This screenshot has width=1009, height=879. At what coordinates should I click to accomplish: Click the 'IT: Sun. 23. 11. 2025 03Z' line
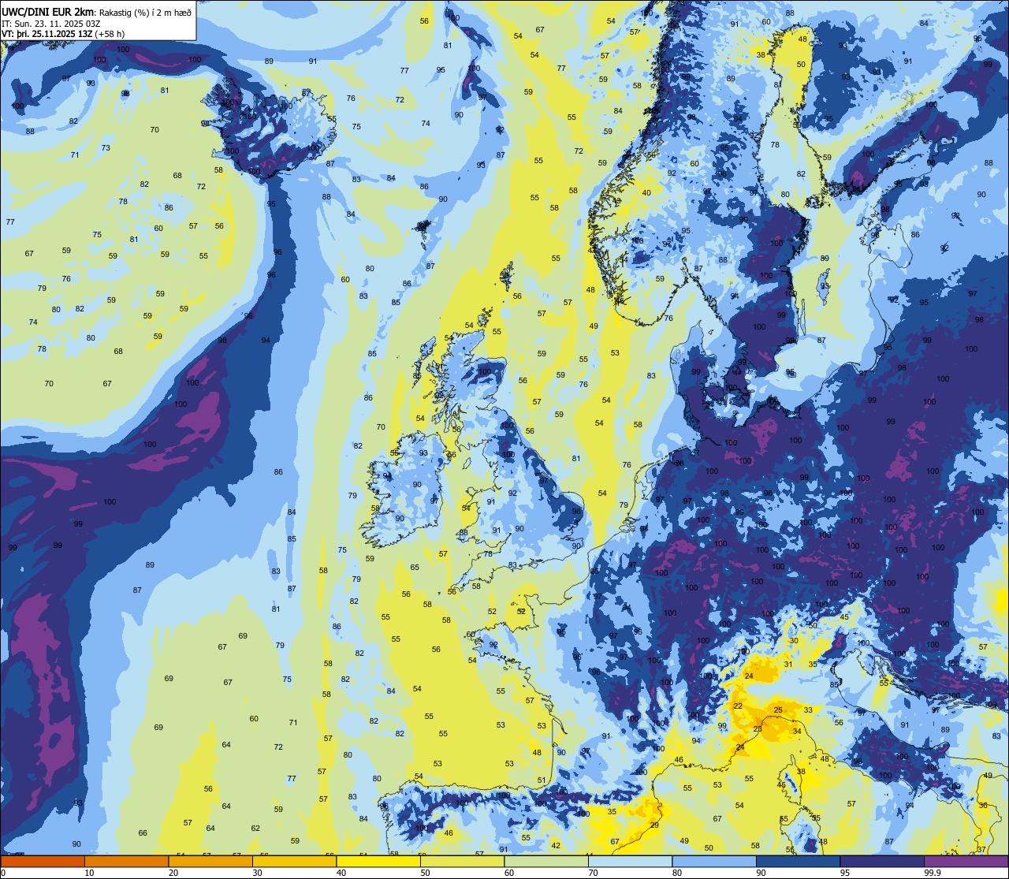pyautogui.click(x=50, y=23)
